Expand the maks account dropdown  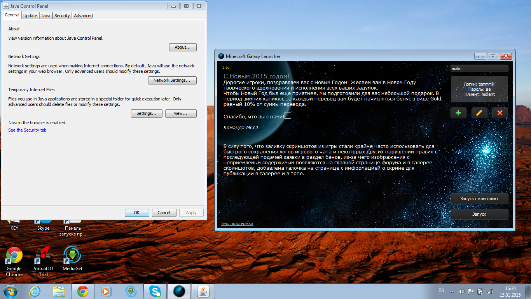[x=505, y=69]
